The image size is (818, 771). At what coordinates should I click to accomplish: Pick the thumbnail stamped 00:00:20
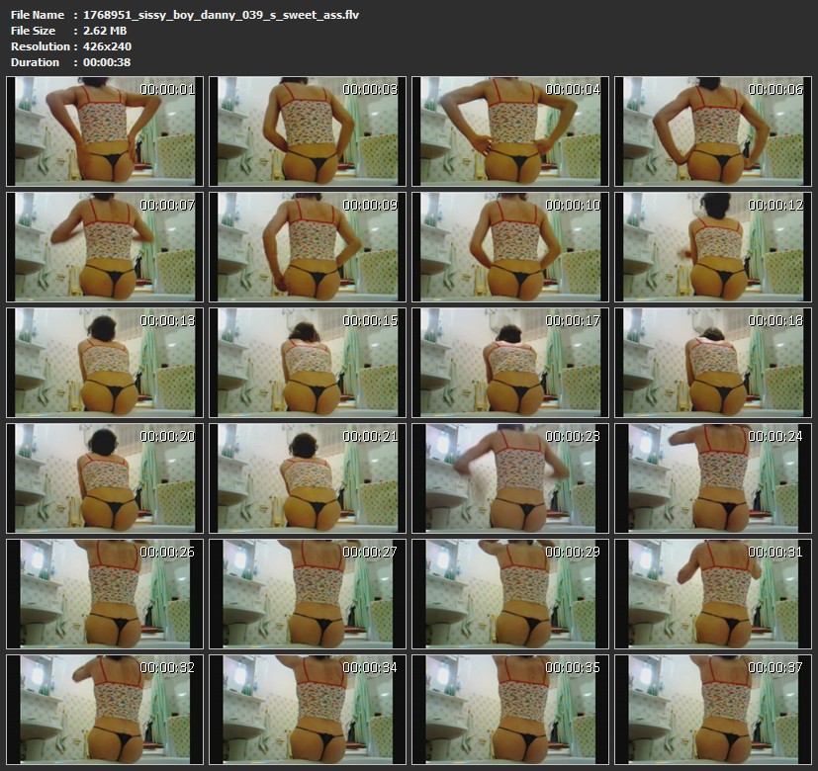coord(104,477)
